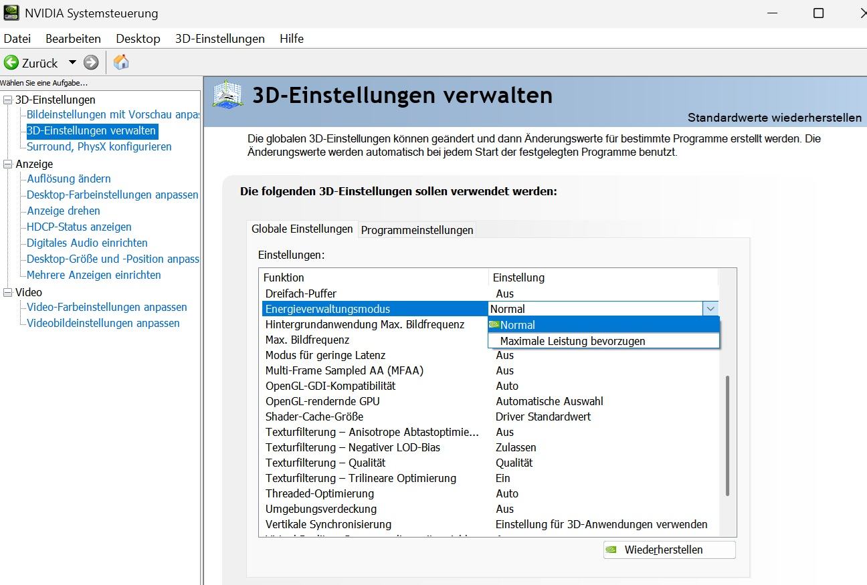The height and width of the screenshot is (585, 867).
Task: Click the Zurück button label
Action: [x=40, y=63]
